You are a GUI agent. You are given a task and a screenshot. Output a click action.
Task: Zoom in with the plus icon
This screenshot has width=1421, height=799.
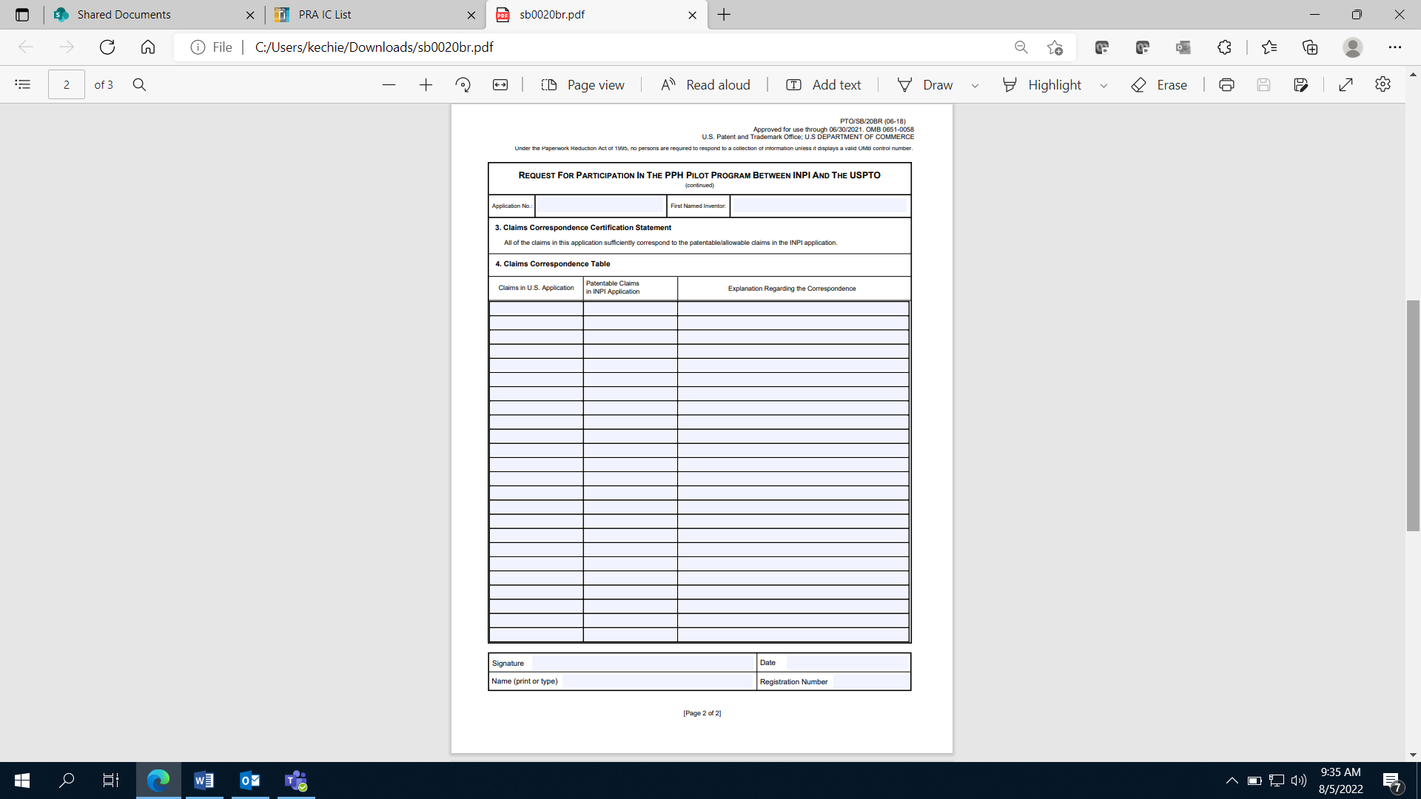(426, 85)
